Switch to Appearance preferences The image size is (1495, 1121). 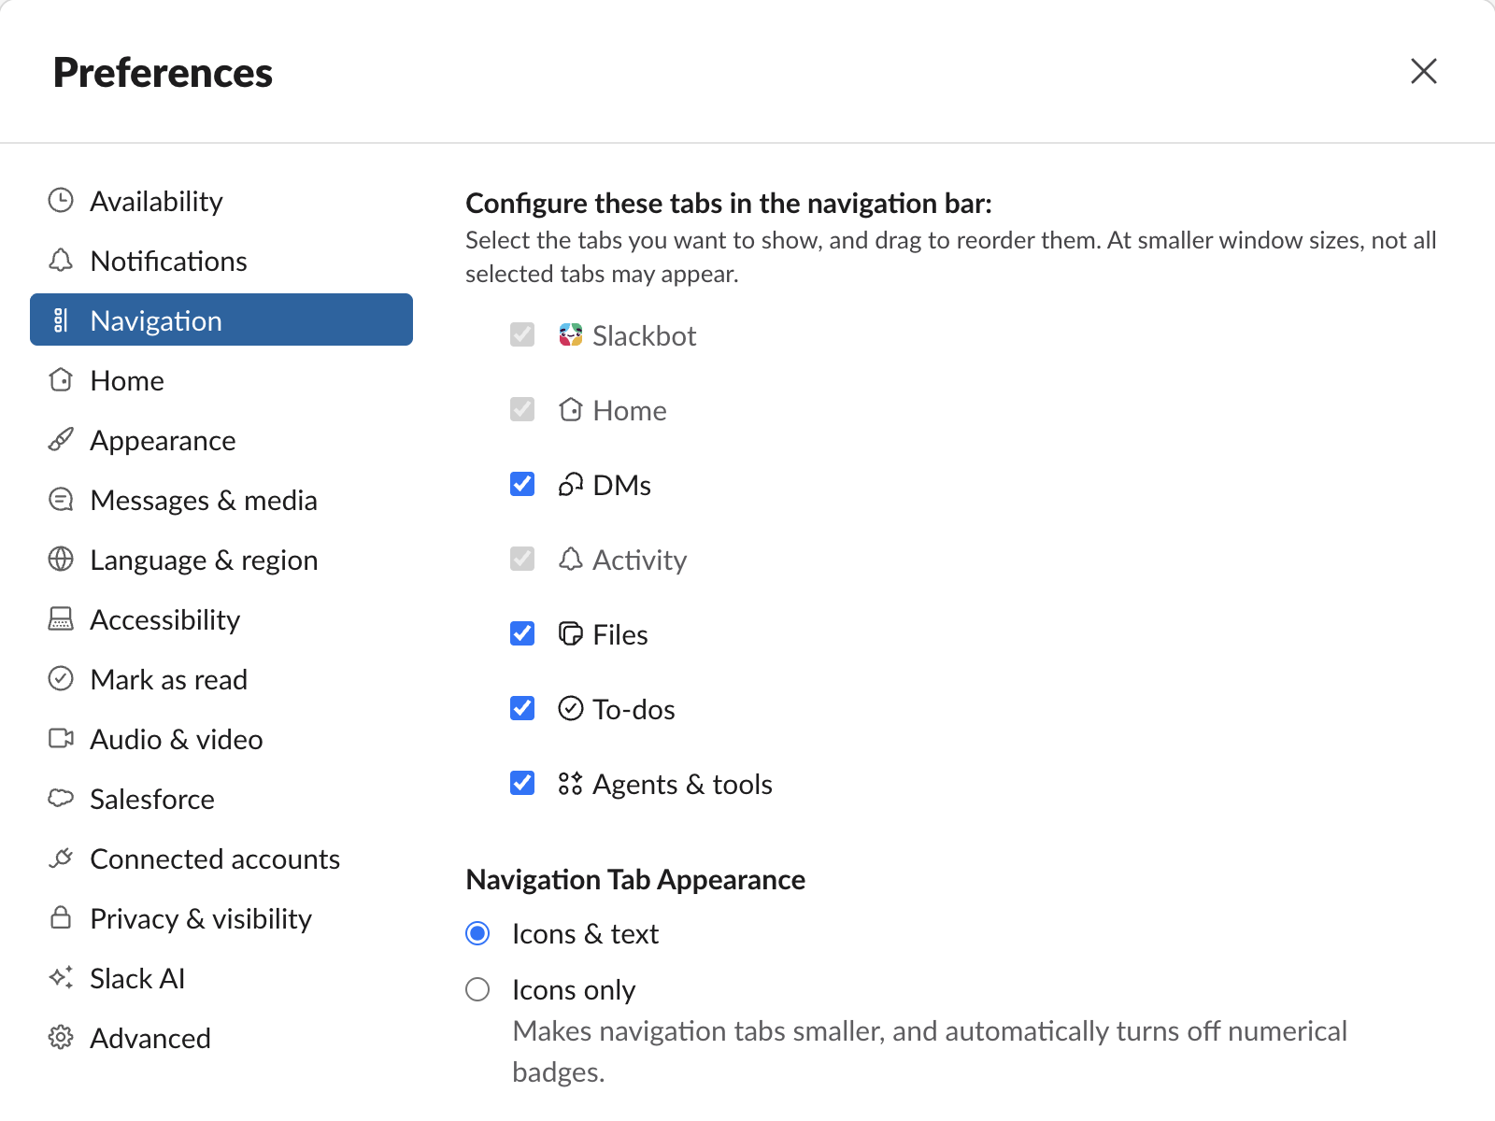click(x=221, y=440)
